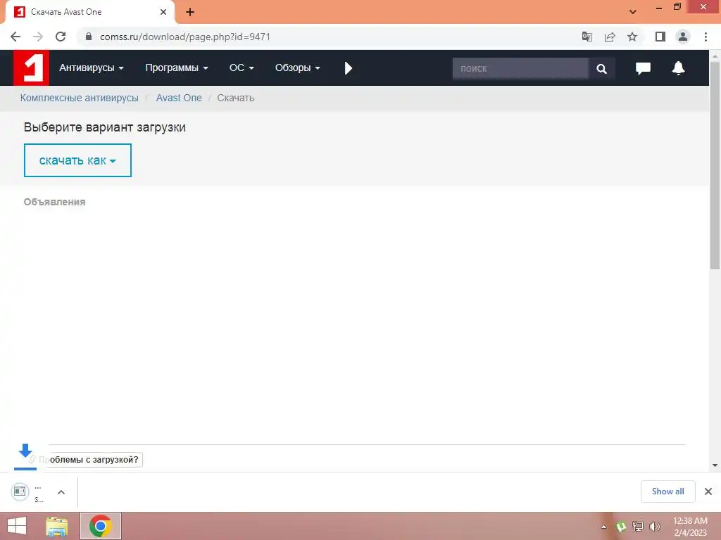Go back with browser back arrow

pos(15,37)
